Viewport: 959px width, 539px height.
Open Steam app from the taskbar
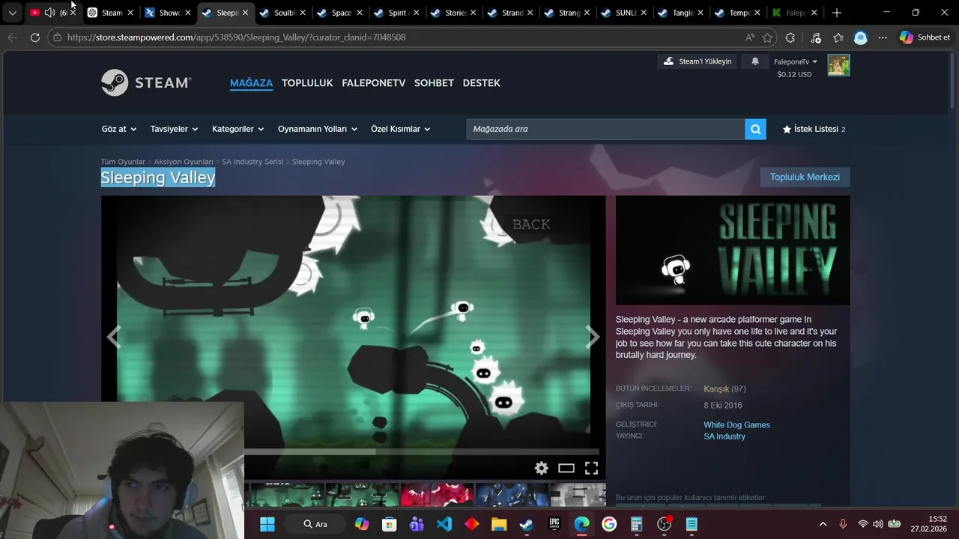coord(527,524)
